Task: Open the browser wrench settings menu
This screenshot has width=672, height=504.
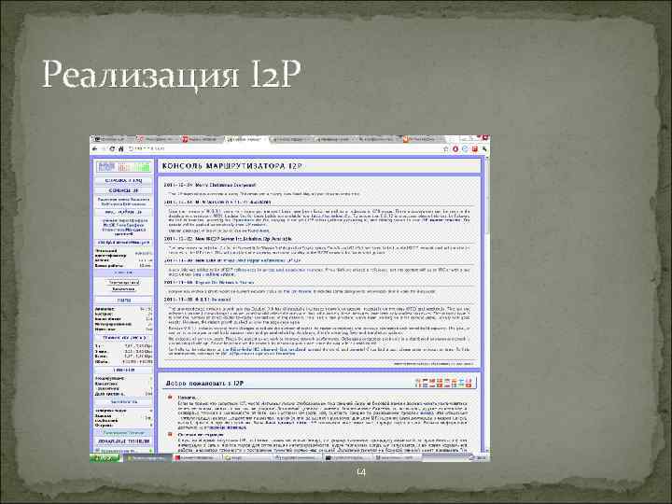Action: [484, 149]
